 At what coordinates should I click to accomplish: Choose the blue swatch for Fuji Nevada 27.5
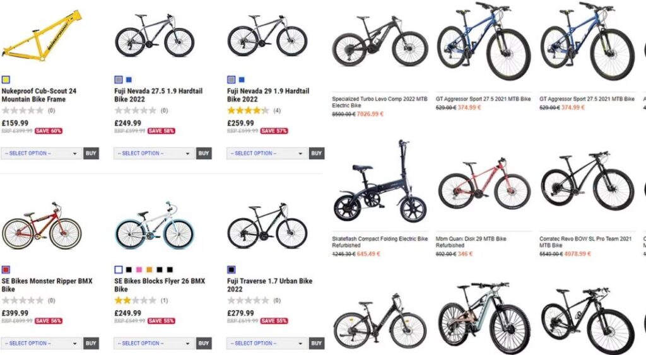pyautogui.click(x=129, y=80)
